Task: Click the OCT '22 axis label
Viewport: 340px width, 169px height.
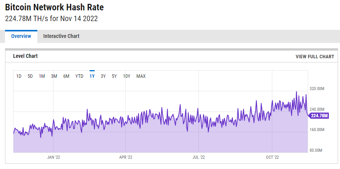Action: pos(272,158)
